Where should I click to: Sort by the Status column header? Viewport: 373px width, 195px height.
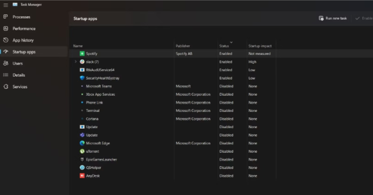click(x=224, y=46)
